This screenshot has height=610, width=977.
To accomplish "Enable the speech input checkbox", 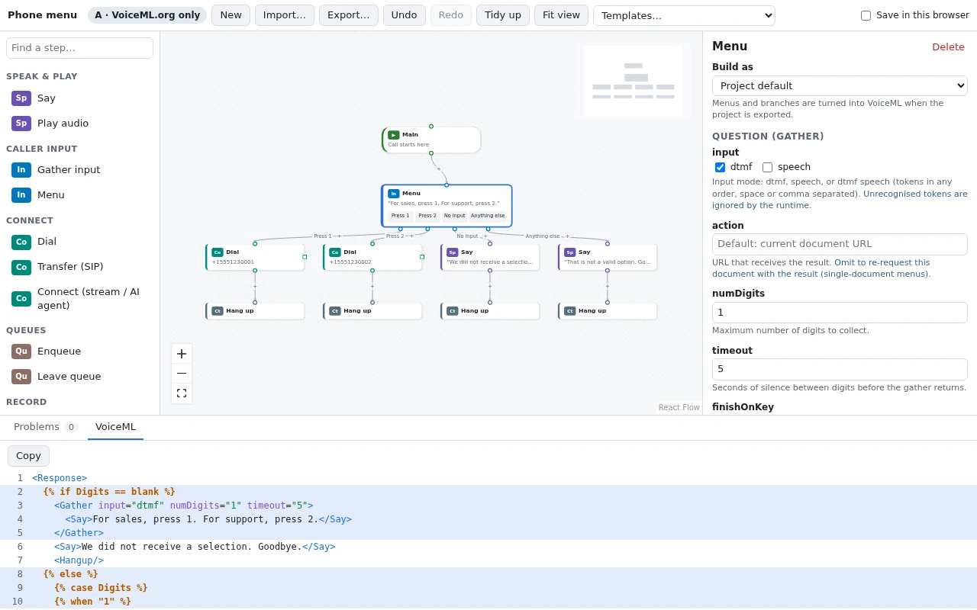I will (x=767, y=168).
